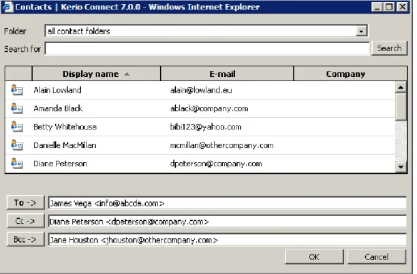This screenshot has width=417, height=274.
Task: Select contact name Diane Peterson in list
Action: pos(60,164)
